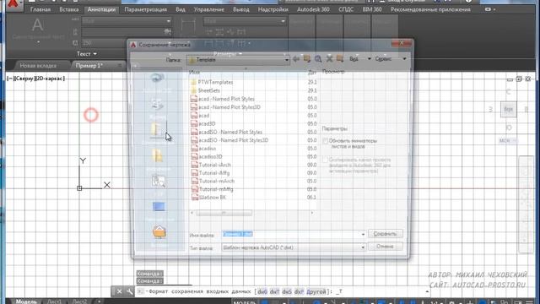Close the command line with X icon
540x304 pixels.
119,291
